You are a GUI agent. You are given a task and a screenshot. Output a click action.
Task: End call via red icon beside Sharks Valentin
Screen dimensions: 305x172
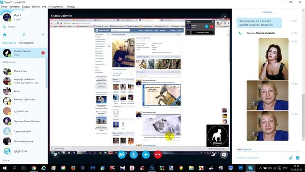tap(43, 53)
